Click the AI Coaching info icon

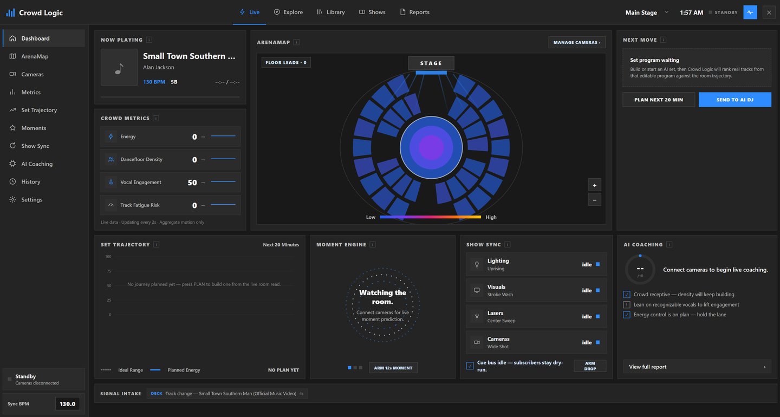coord(670,244)
